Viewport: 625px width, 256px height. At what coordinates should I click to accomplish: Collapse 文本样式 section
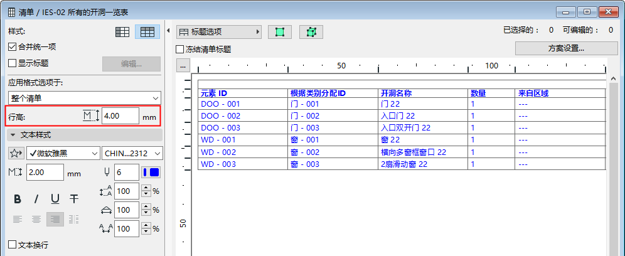pyautogui.click(x=85, y=135)
